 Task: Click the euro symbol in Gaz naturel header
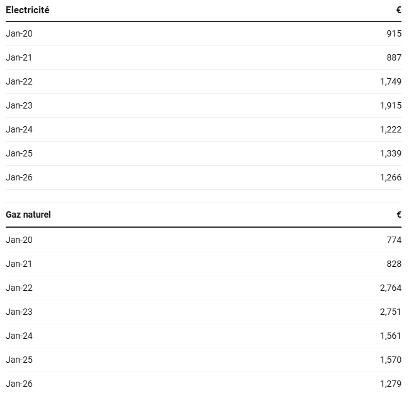[x=398, y=215]
